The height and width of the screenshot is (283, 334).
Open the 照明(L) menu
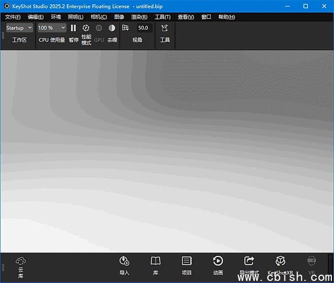coord(76,17)
